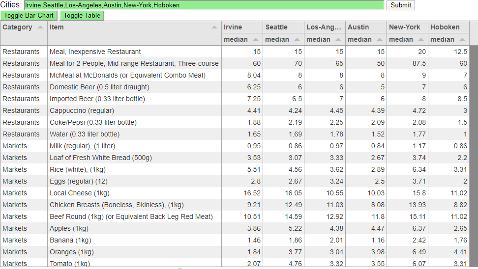Image resolution: width=478 pixels, height=269 pixels.
Task: Click Seattle value 16.05
Action: [293, 193]
